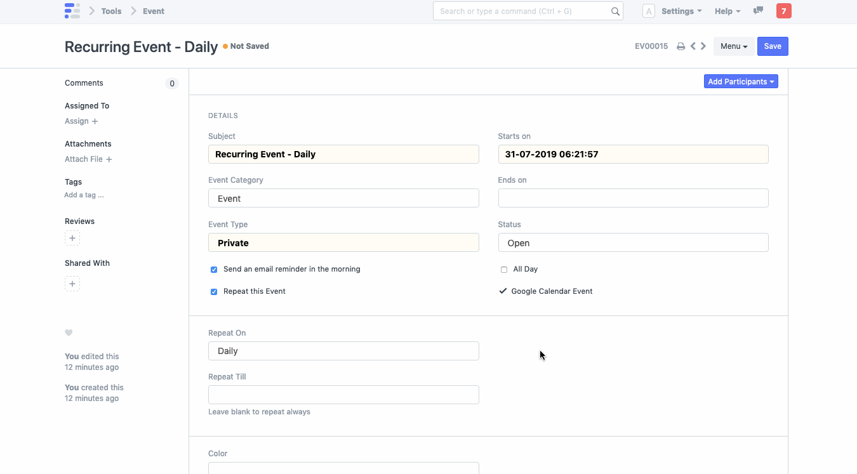Uncheck Send an email reminder in the morning
This screenshot has height=474, width=857.
pyautogui.click(x=214, y=270)
